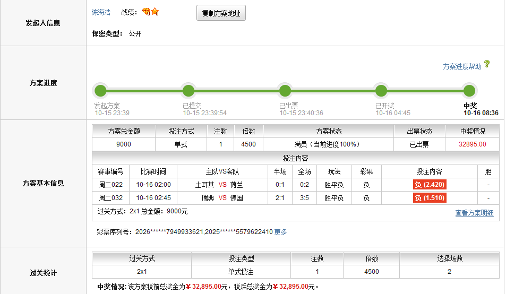Click the 发起方案 progress node

point(100,90)
